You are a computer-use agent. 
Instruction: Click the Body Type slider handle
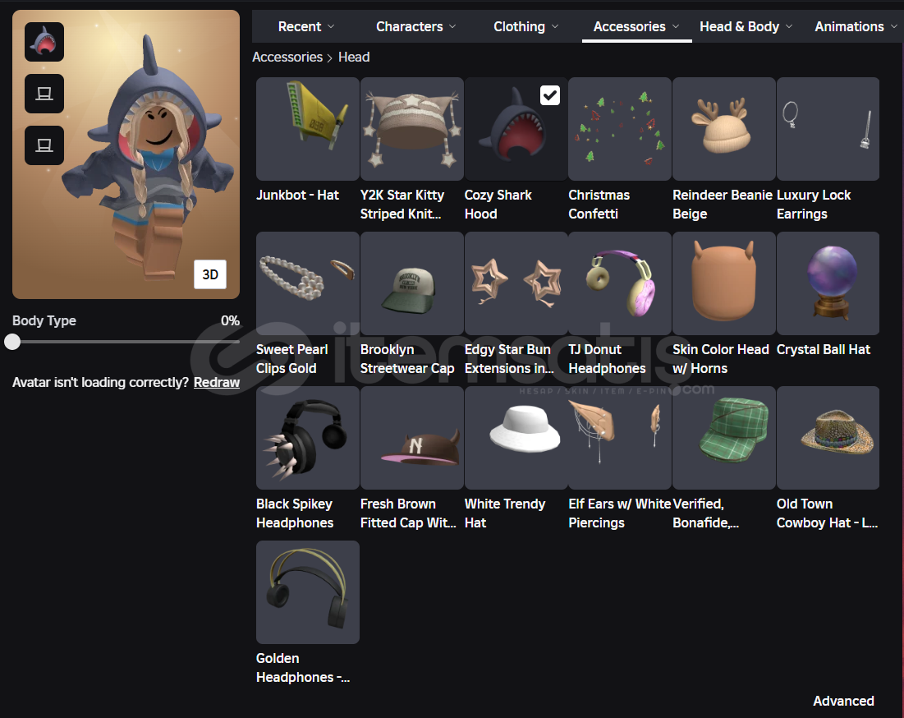12,342
